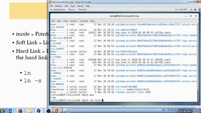Screen dimensions: 201x113
Task: Click the '/tmp' pwd output line
Action: 53,98
